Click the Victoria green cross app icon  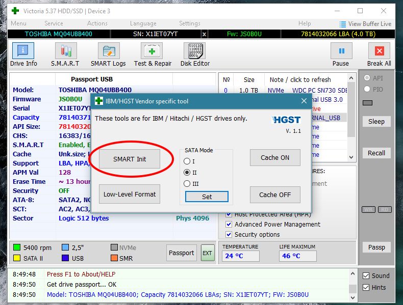tap(15, 11)
